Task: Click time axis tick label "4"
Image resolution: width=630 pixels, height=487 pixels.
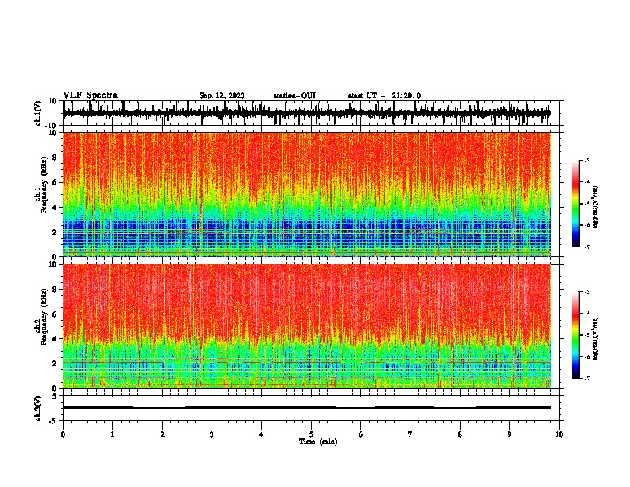Action: click(x=261, y=434)
